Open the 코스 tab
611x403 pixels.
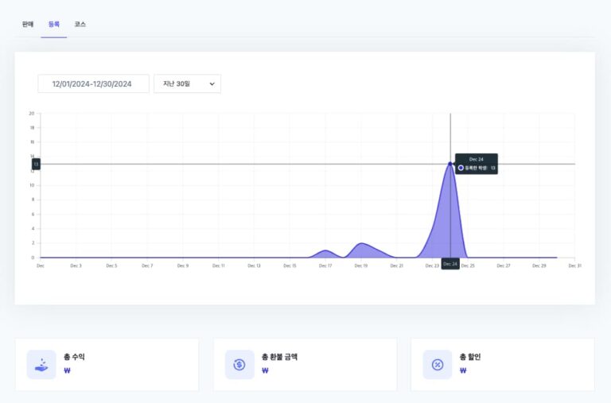[80, 25]
